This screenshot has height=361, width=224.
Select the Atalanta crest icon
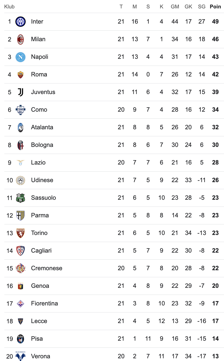[x=21, y=127]
